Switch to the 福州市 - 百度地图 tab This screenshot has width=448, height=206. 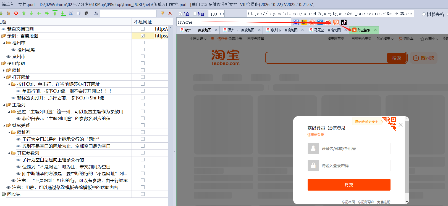coord(241,30)
